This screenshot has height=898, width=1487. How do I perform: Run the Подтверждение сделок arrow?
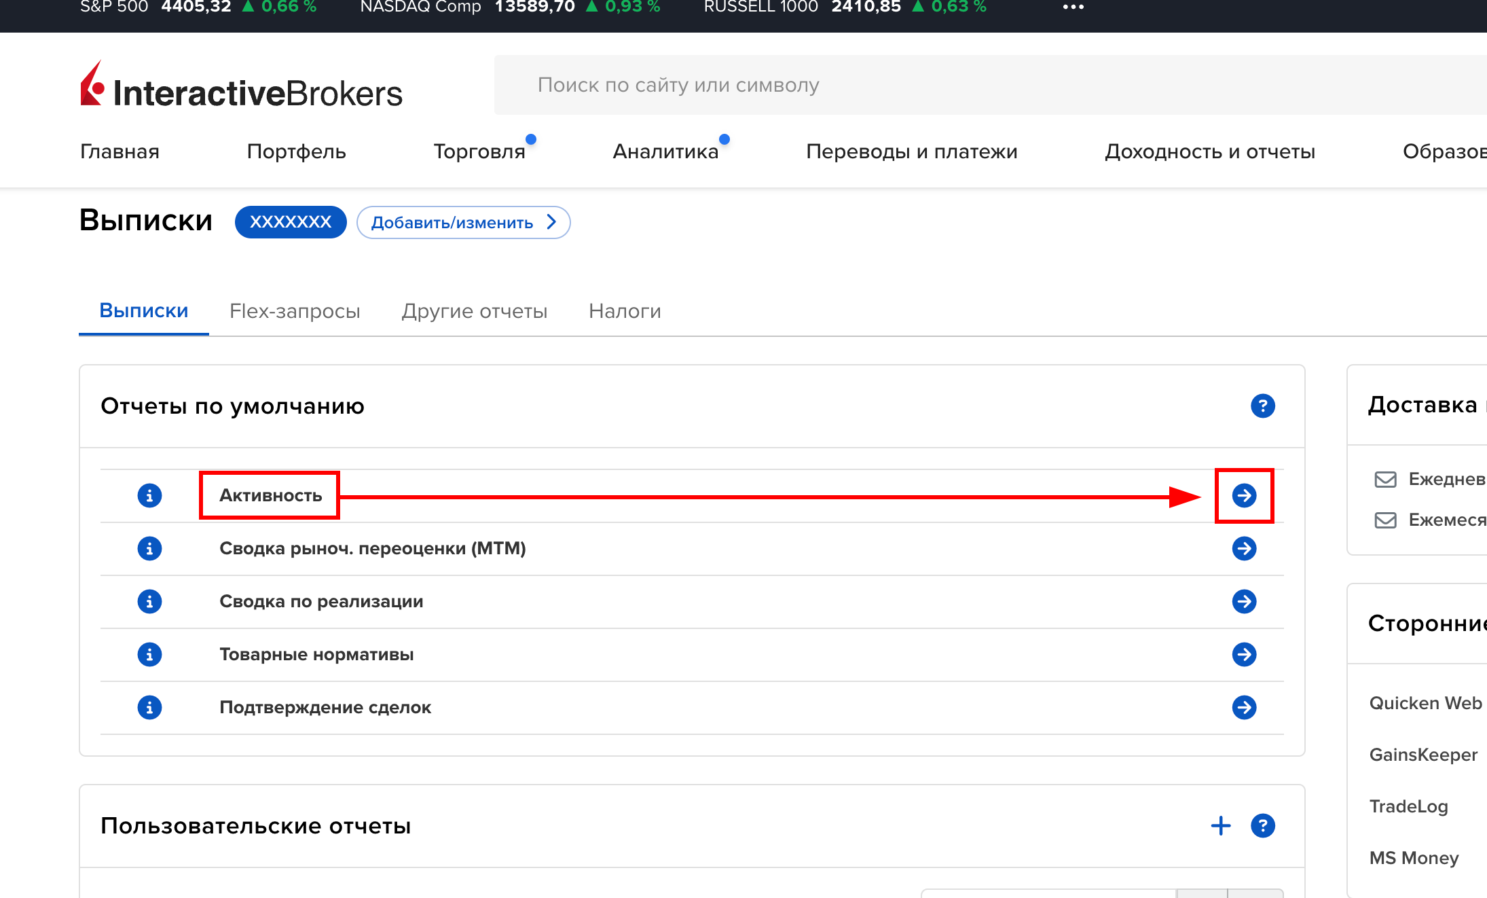pyautogui.click(x=1244, y=707)
